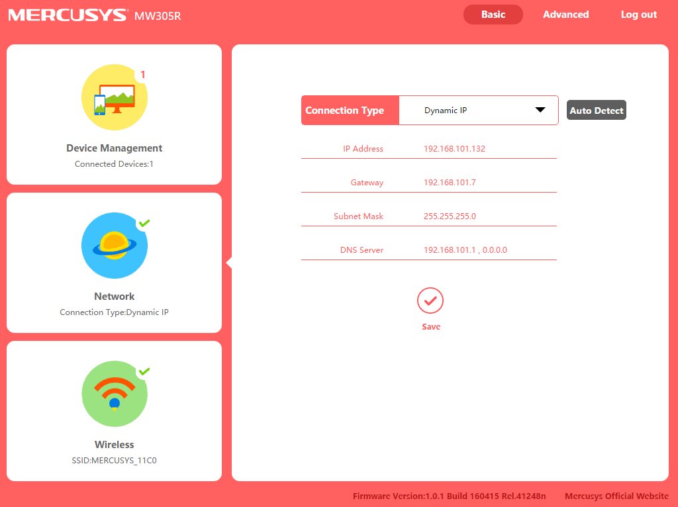Open the Mercusys Official Website link

click(616, 496)
